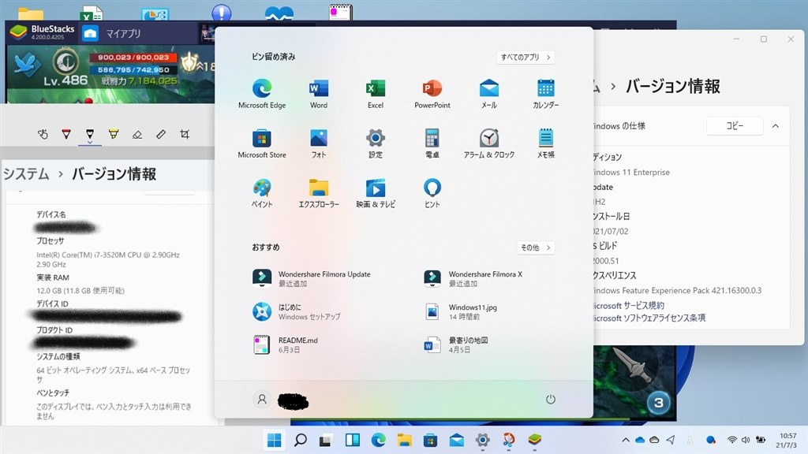
Task: Open Wi-Fi network tray icon
Action: 731,440
